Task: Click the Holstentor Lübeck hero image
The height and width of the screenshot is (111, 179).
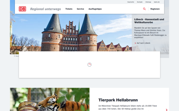Action: pos(71,33)
